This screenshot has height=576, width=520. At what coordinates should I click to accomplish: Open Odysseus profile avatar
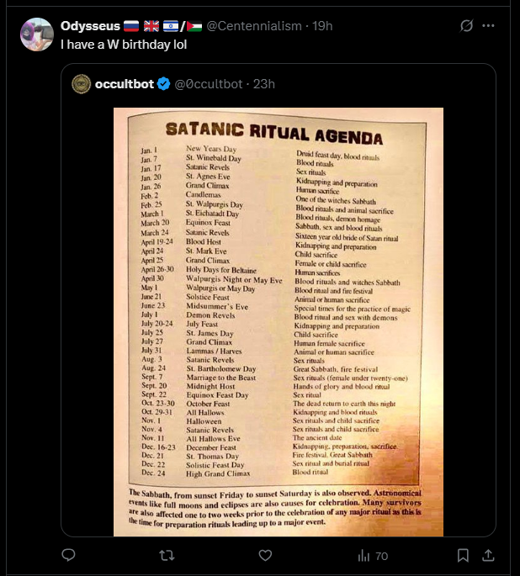click(37, 34)
